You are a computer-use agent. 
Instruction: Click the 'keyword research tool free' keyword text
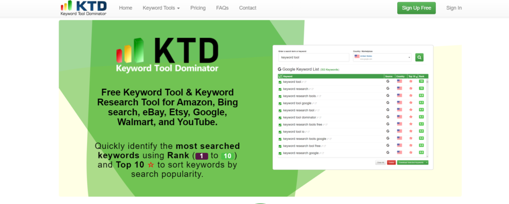(x=302, y=145)
